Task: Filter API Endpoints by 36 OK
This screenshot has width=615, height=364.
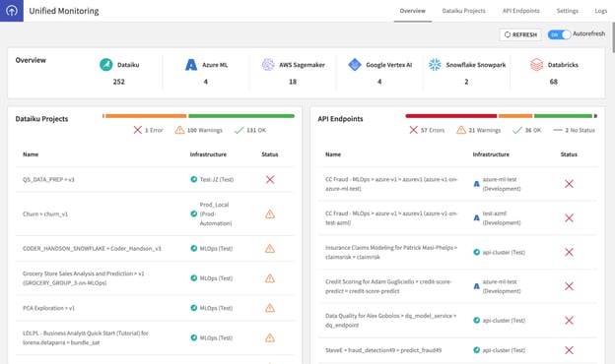Action: coord(526,130)
